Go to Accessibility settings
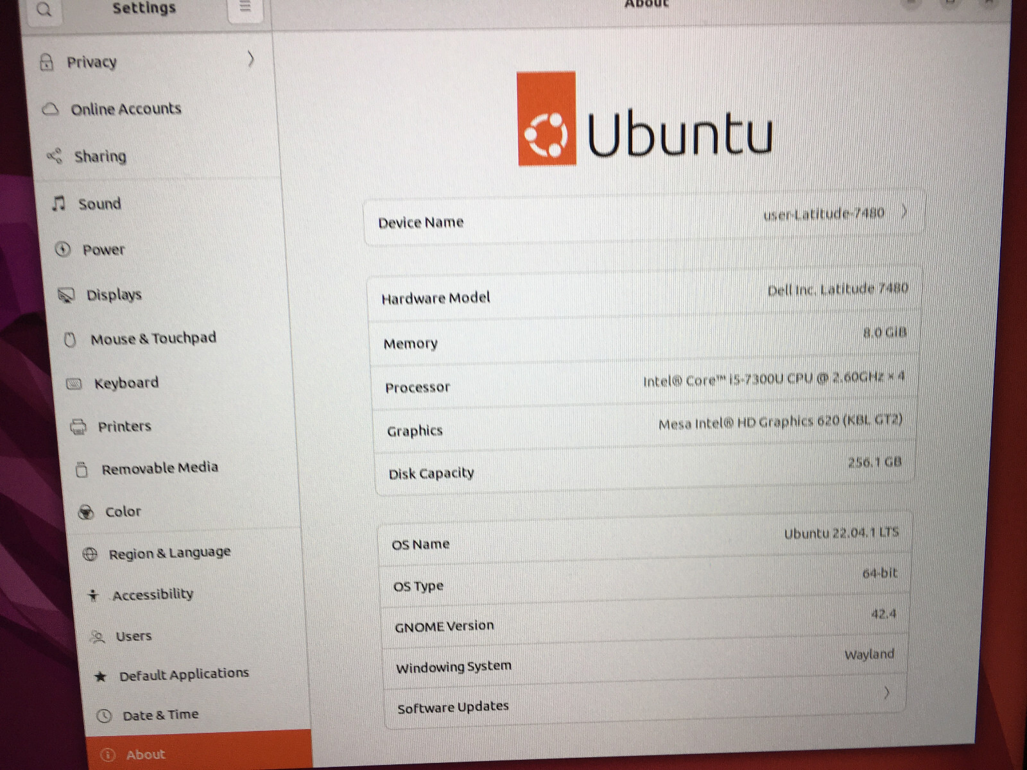 coord(190,594)
